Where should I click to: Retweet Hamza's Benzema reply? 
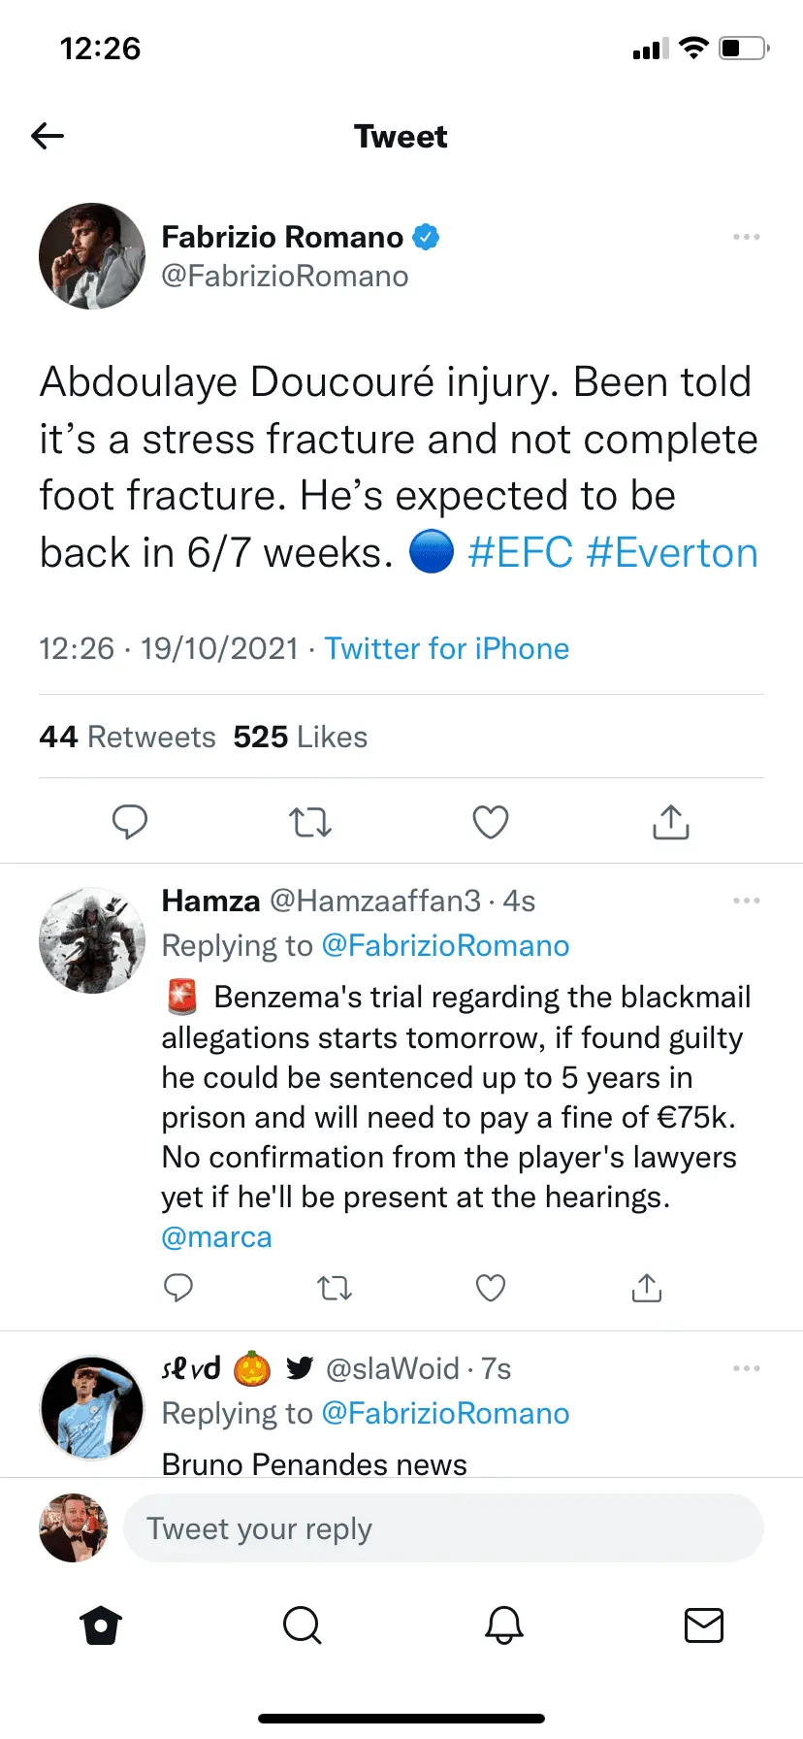335,1288
